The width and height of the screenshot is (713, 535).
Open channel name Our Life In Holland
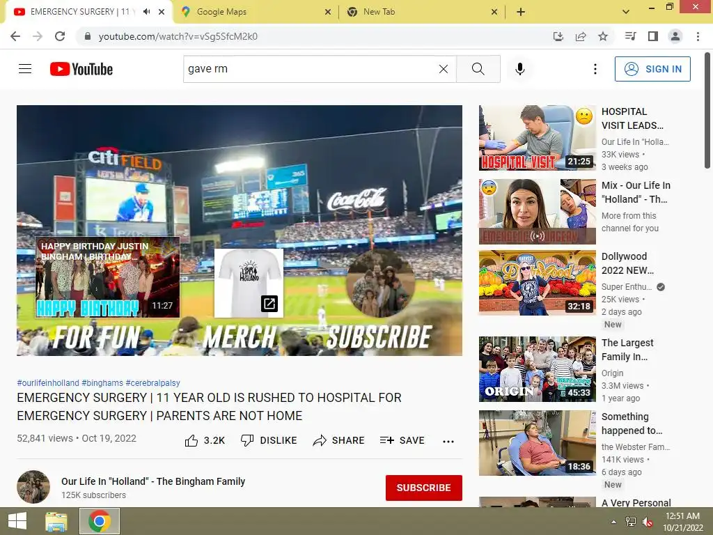[x=153, y=481]
